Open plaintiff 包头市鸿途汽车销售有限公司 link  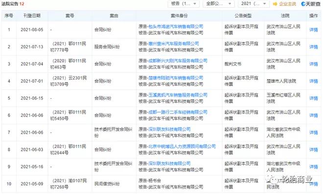click(176, 26)
